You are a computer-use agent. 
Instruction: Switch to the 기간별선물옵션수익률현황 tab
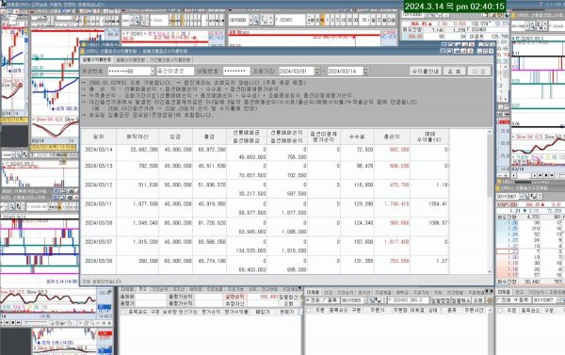(170, 60)
